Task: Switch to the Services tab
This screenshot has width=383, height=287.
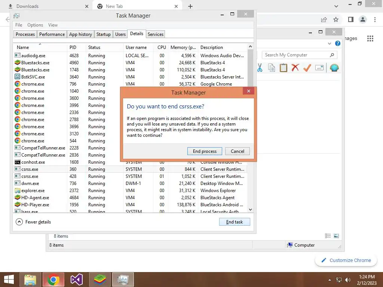Action: coord(156,34)
